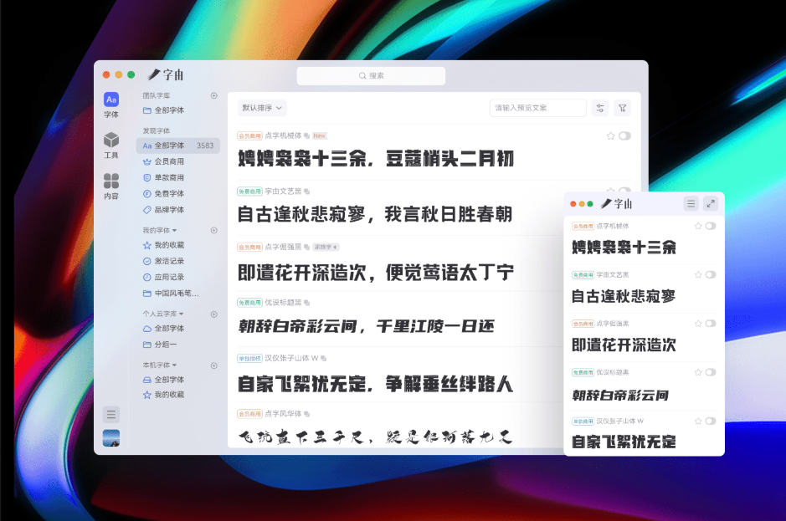Open the 默认排序 sort dropdown
This screenshot has height=521, width=786.
[262, 108]
